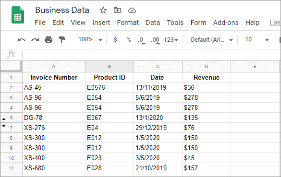The width and height of the screenshot is (281, 177).
Task: Open the File menu
Action: pos(40,23)
